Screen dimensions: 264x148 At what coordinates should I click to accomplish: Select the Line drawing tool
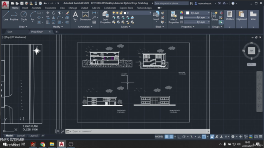click(x=6, y=16)
